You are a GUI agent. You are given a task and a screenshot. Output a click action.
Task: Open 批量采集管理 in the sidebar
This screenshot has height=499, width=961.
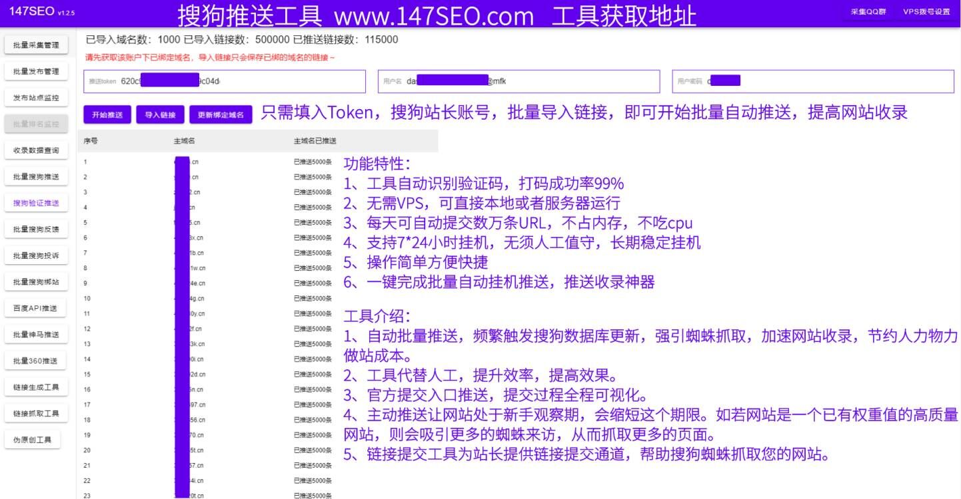pos(33,45)
